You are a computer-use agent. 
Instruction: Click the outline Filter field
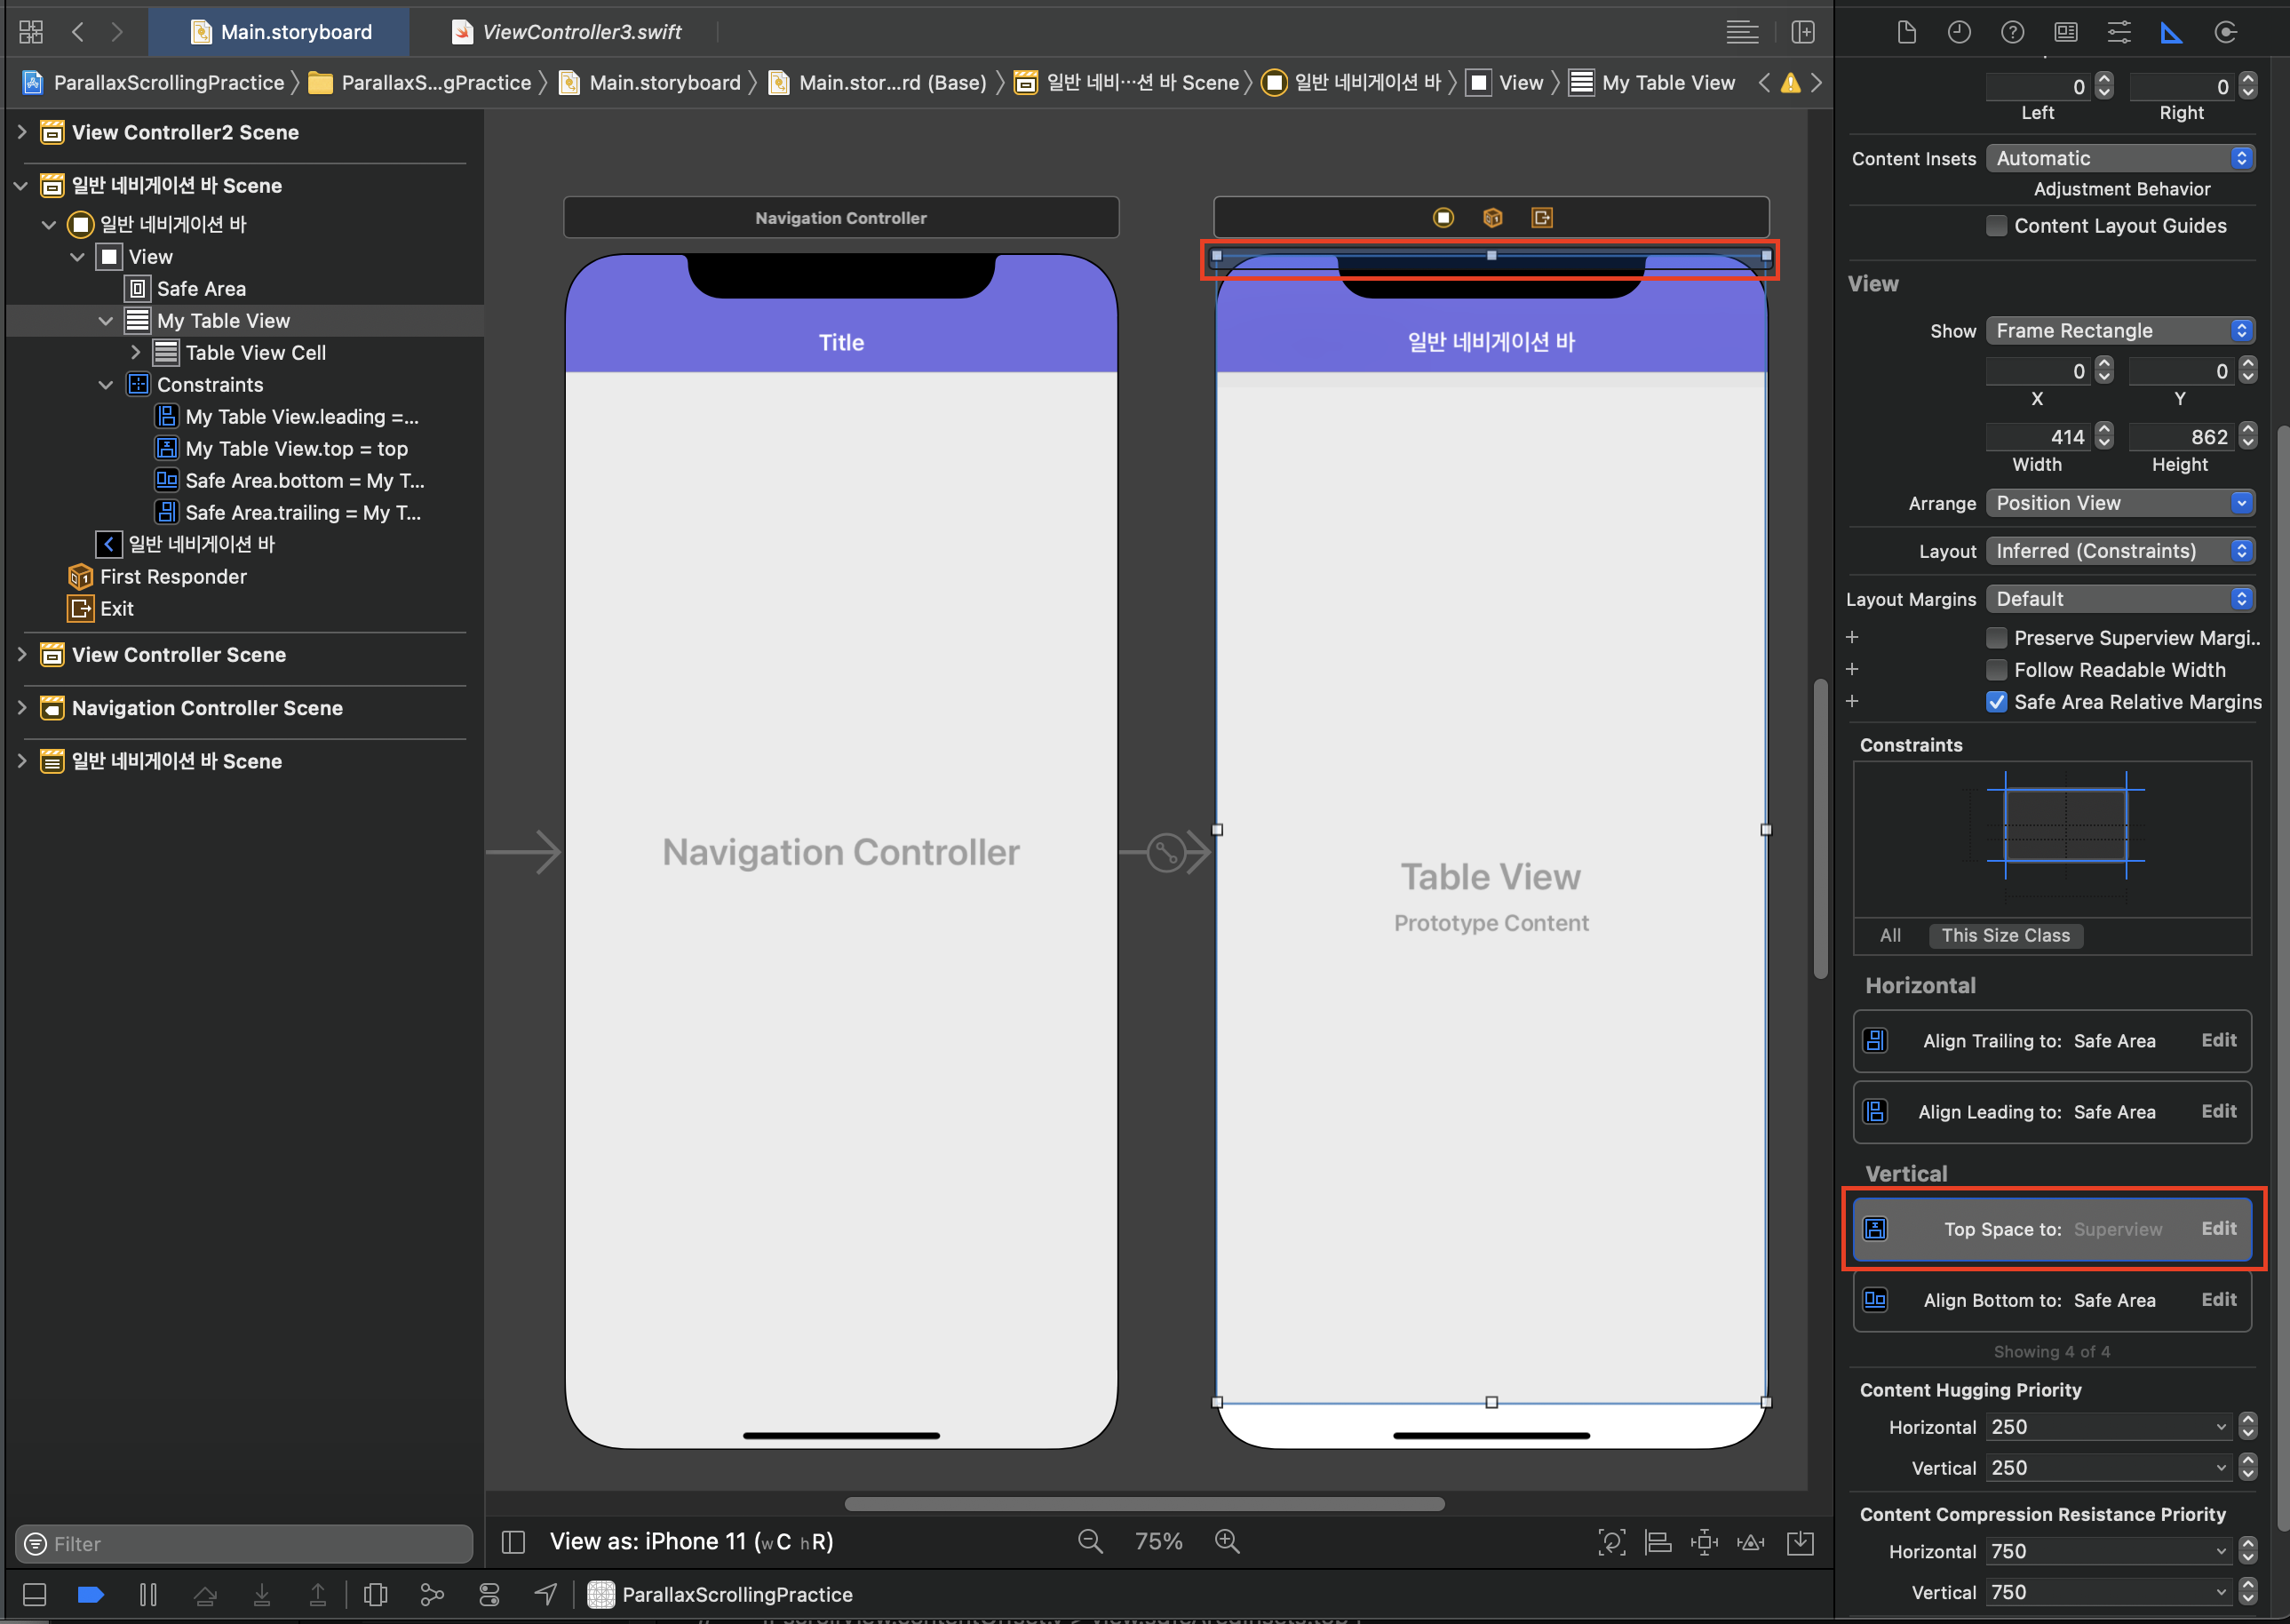point(245,1543)
